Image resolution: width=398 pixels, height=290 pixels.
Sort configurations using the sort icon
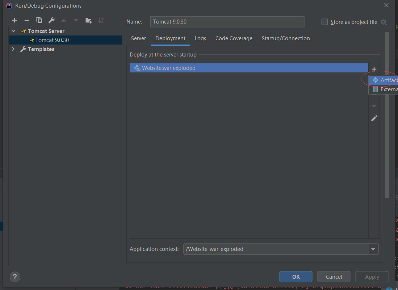point(101,20)
